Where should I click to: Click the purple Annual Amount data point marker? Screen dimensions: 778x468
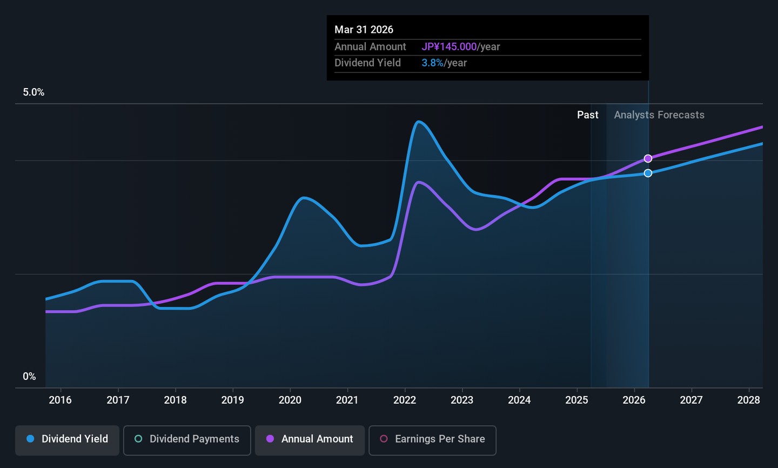(x=648, y=159)
